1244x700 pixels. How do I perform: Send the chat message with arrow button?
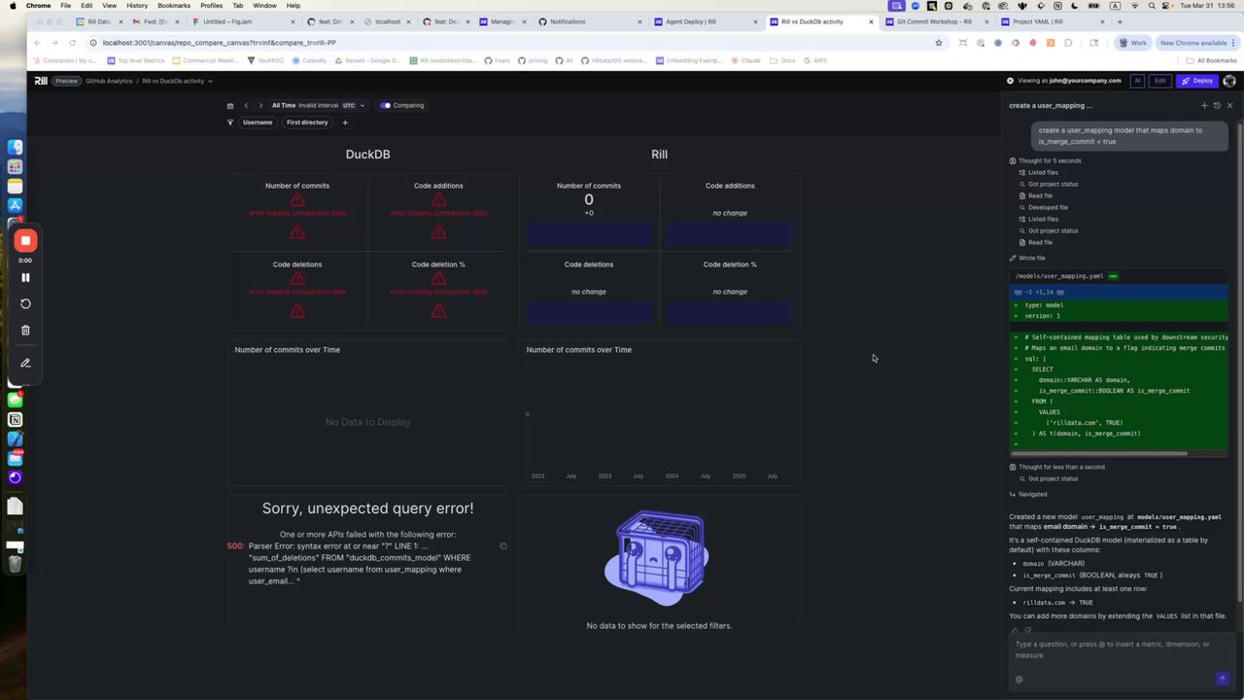pos(1223,679)
